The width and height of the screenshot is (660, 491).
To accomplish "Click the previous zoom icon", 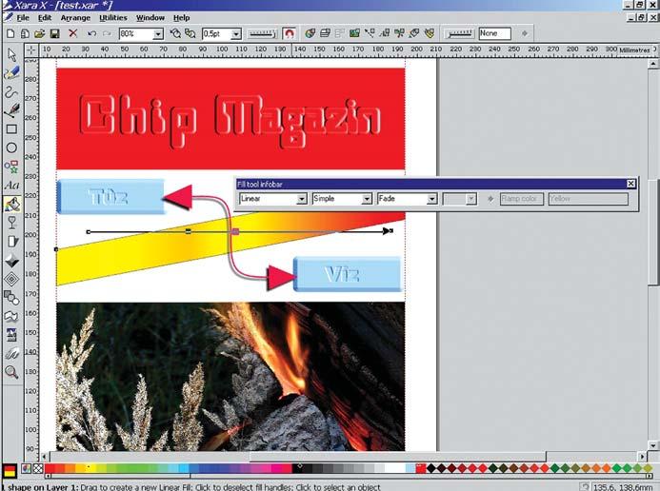I will coord(175,33).
